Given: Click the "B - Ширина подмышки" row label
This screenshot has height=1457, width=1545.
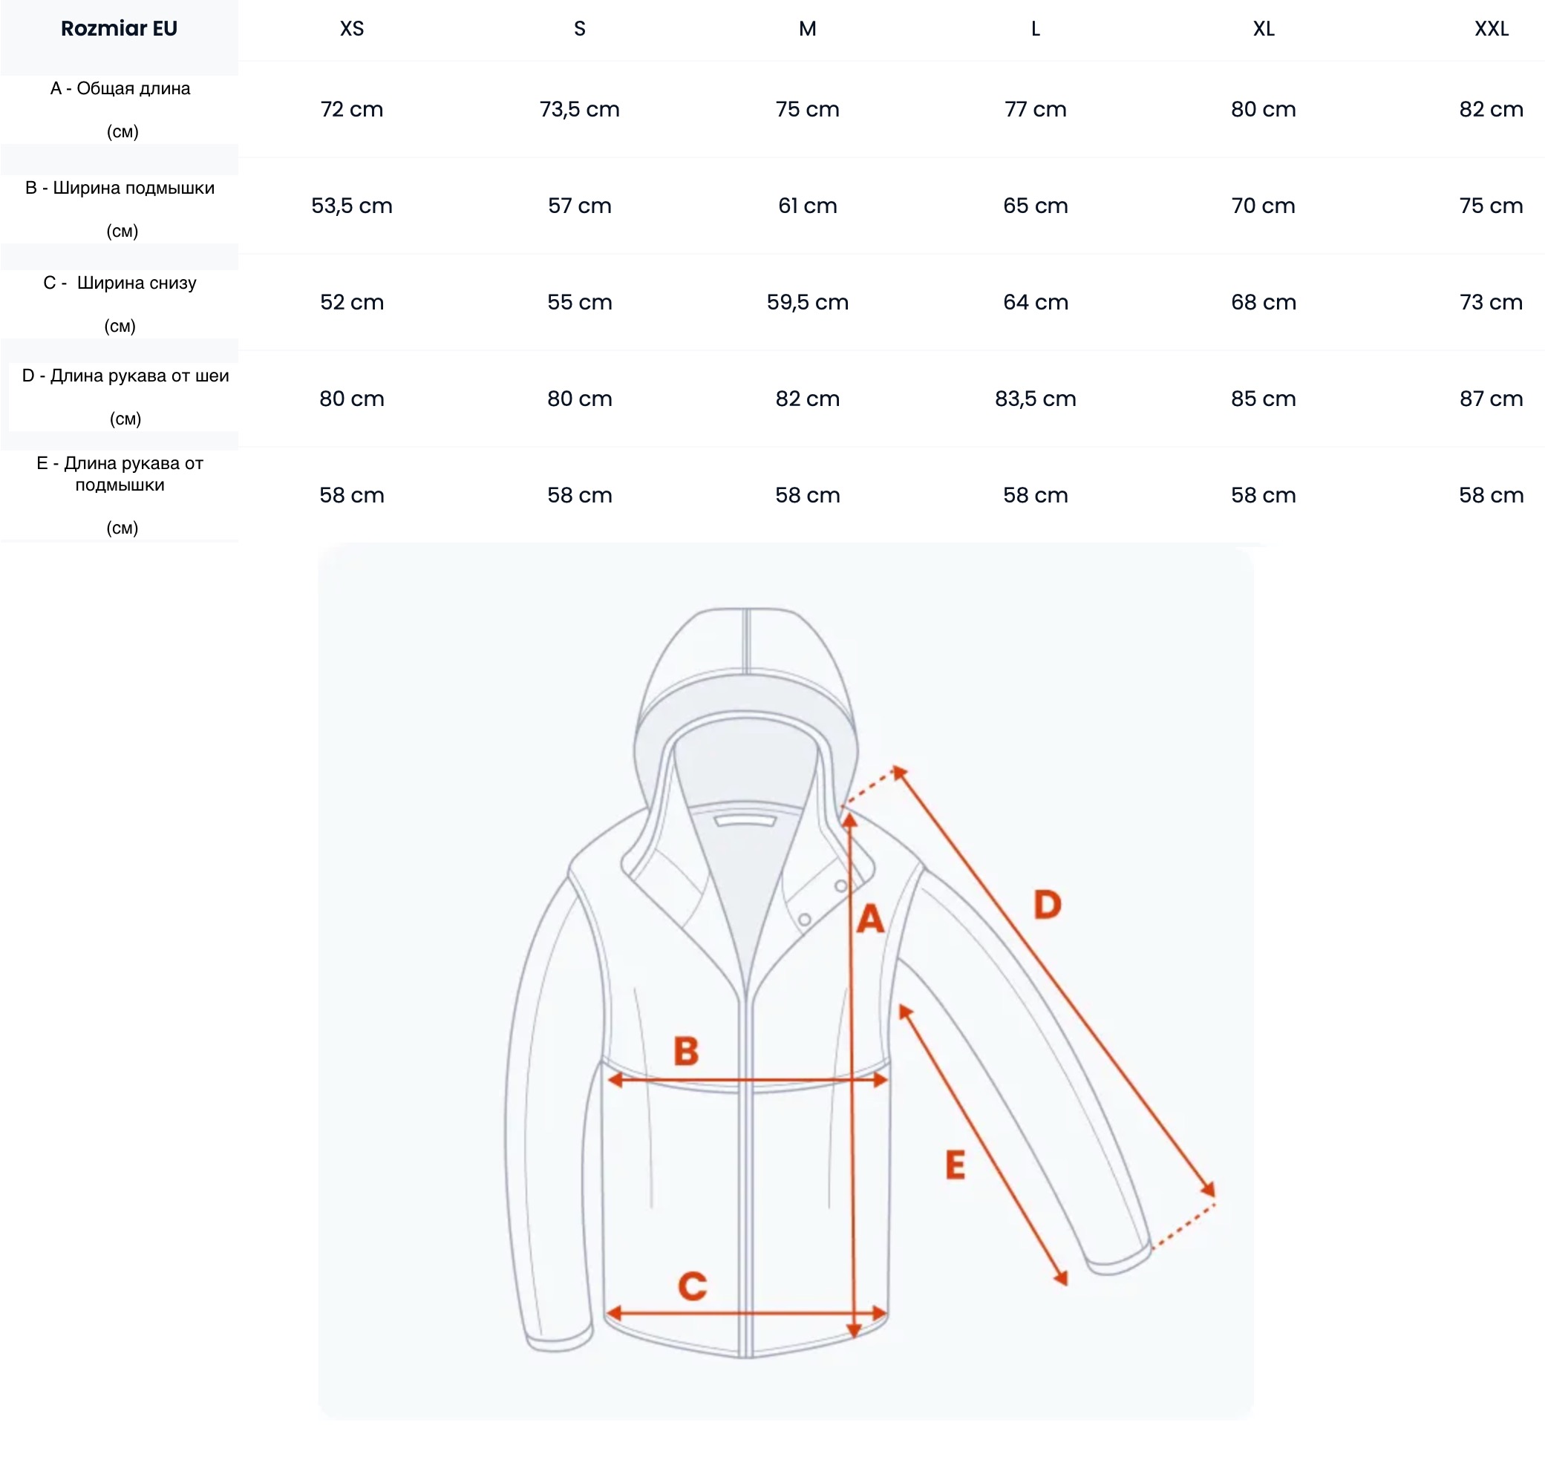Looking at the screenshot, I should tap(120, 188).
